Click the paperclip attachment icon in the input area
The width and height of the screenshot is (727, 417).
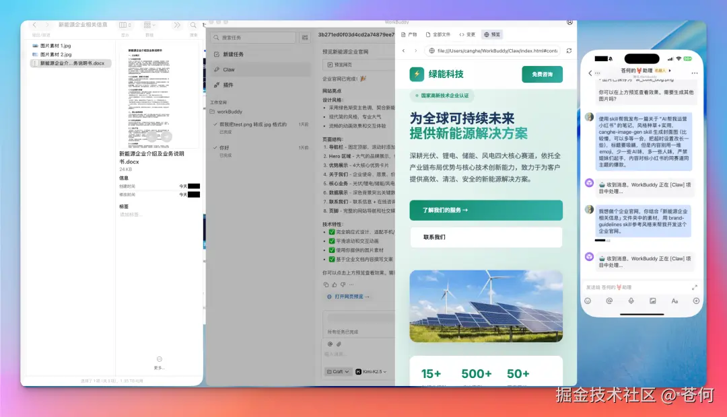pos(339,344)
